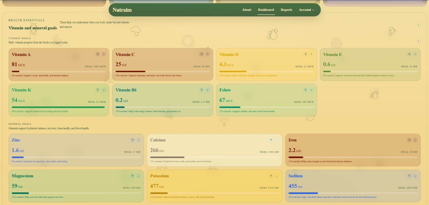Viewport: 429px width, 205px height.
Task: Click info icon for Vitamin Goals section
Action: tap(418, 41)
